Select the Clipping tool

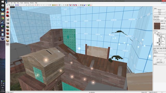pyautogui.click(x=8, y=41)
